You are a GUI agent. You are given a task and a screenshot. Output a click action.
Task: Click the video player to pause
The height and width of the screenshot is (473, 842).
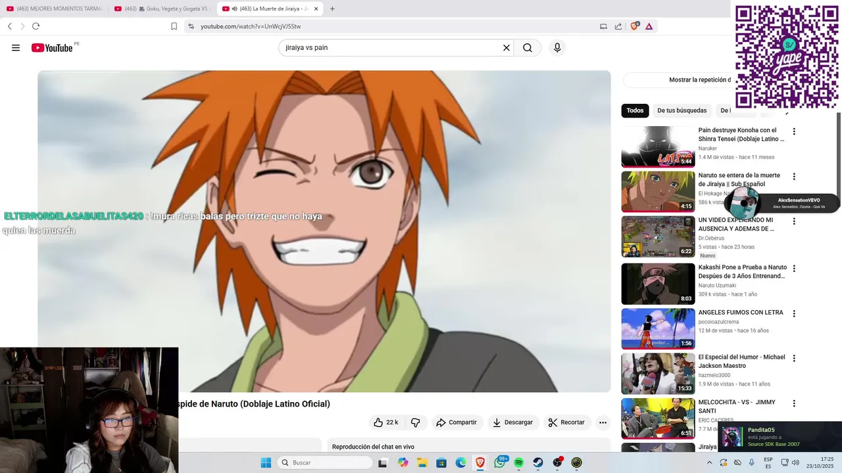point(324,231)
